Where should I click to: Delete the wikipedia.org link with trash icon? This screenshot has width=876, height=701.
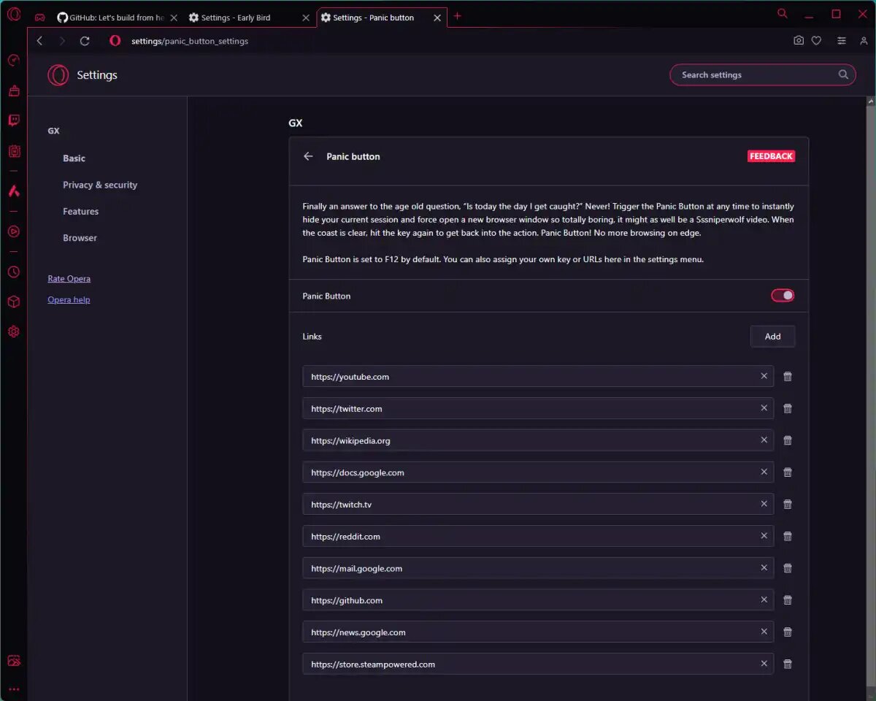(x=788, y=440)
